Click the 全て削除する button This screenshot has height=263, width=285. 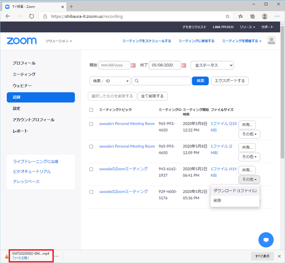152,96
